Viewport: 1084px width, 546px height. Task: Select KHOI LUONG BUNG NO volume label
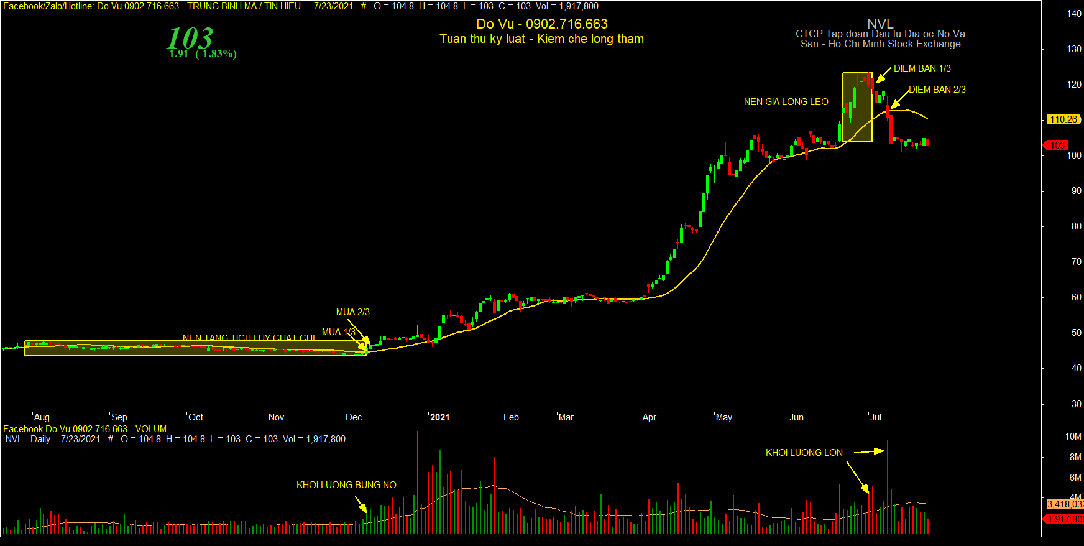pyautogui.click(x=346, y=485)
